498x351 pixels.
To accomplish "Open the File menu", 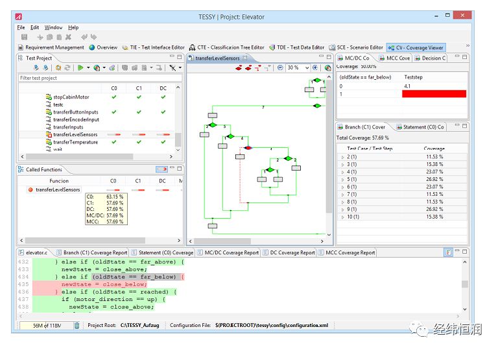I will 21,28.
